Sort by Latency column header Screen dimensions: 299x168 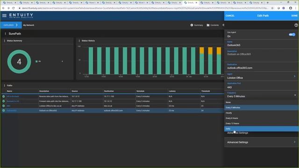[x=172, y=91]
